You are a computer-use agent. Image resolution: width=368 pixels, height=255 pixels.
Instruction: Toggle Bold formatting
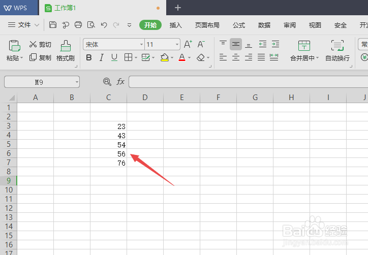pyautogui.click(x=89, y=57)
